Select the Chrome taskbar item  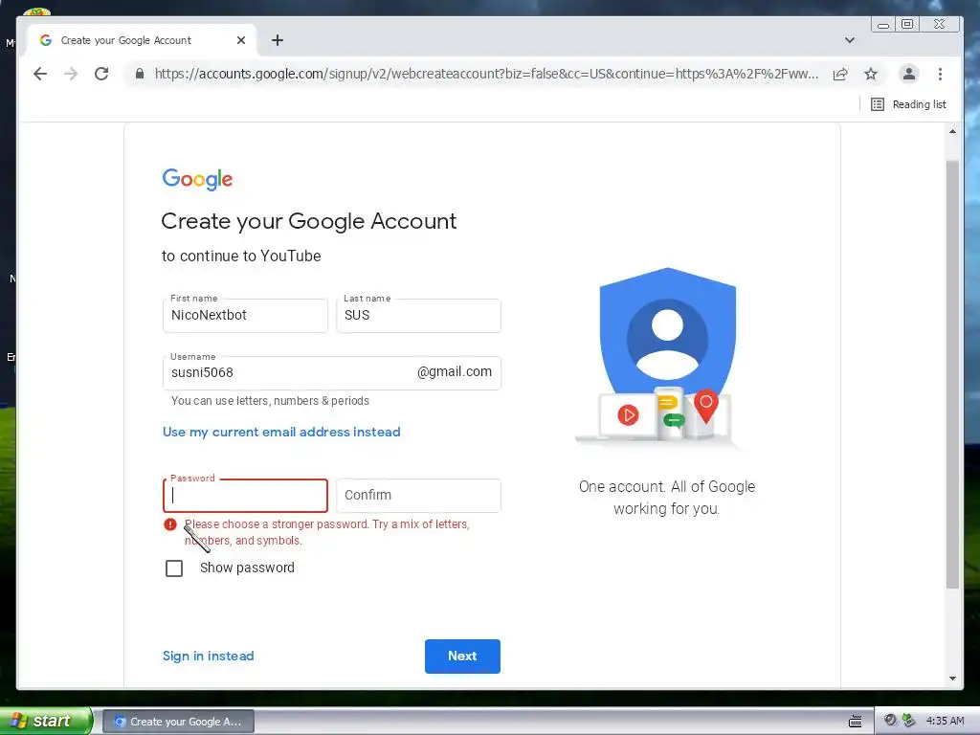point(178,722)
